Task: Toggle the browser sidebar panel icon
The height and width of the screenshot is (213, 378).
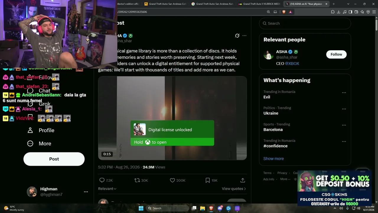Action: pos(350,12)
